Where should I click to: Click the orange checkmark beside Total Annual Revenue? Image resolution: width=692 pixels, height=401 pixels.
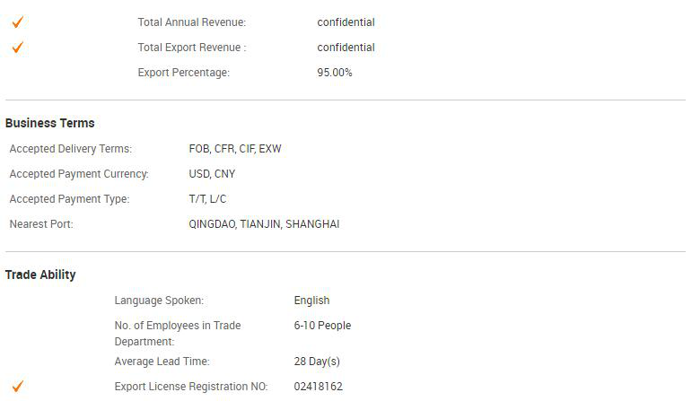click(18, 22)
